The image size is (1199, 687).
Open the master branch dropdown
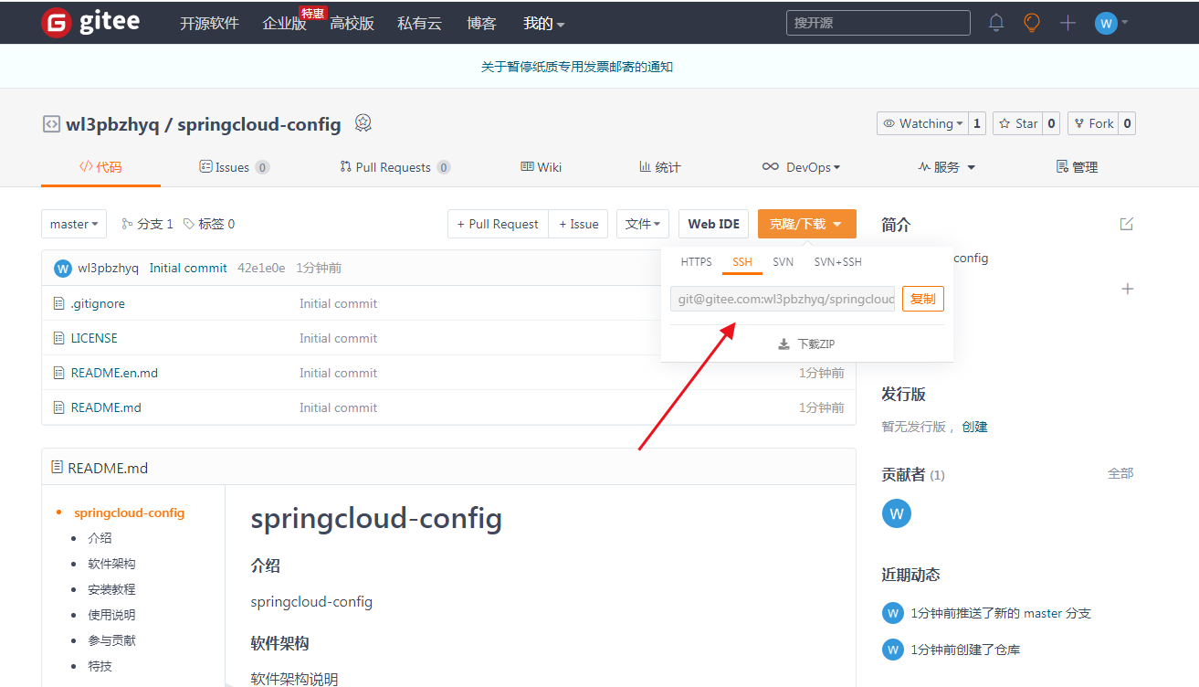[x=74, y=224]
